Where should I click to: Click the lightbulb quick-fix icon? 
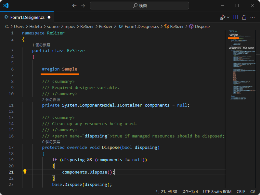point(25,172)
